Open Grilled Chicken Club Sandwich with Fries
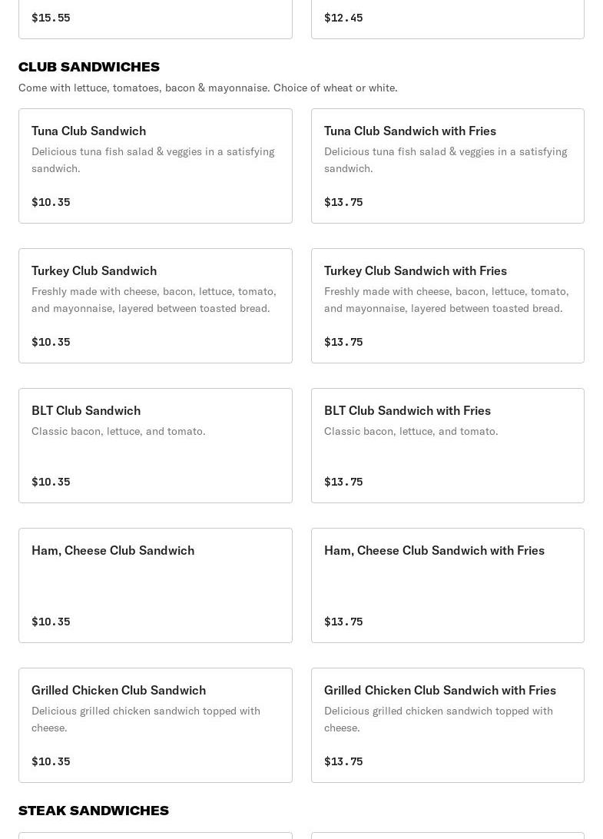Screen dimensions: 603x839 (x=447, y=725)
